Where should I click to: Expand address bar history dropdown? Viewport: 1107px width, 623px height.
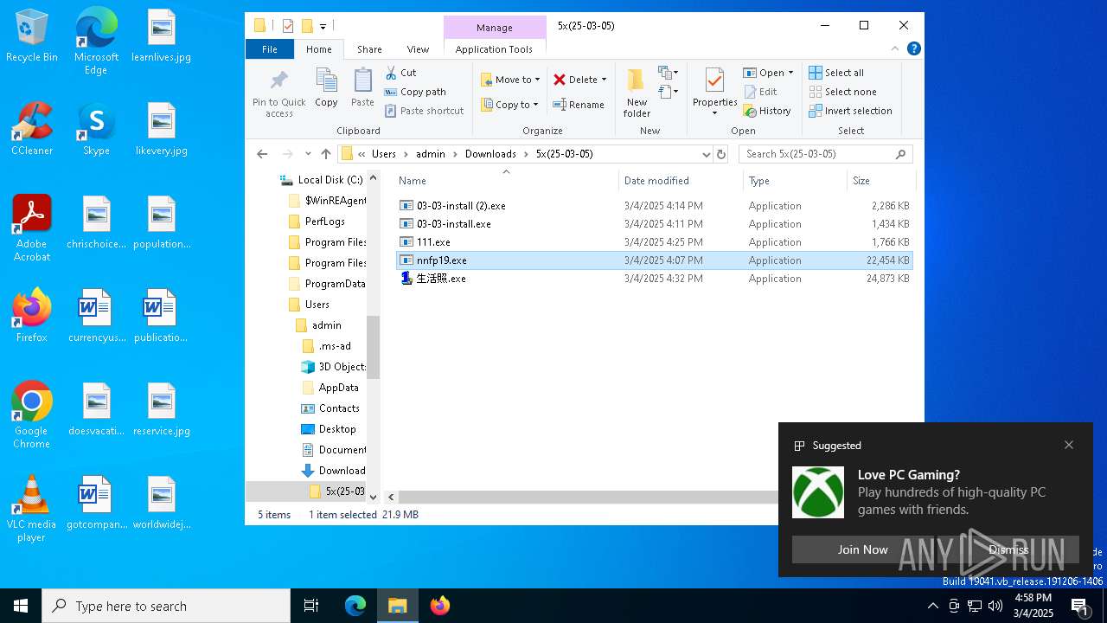pos(707,154)
